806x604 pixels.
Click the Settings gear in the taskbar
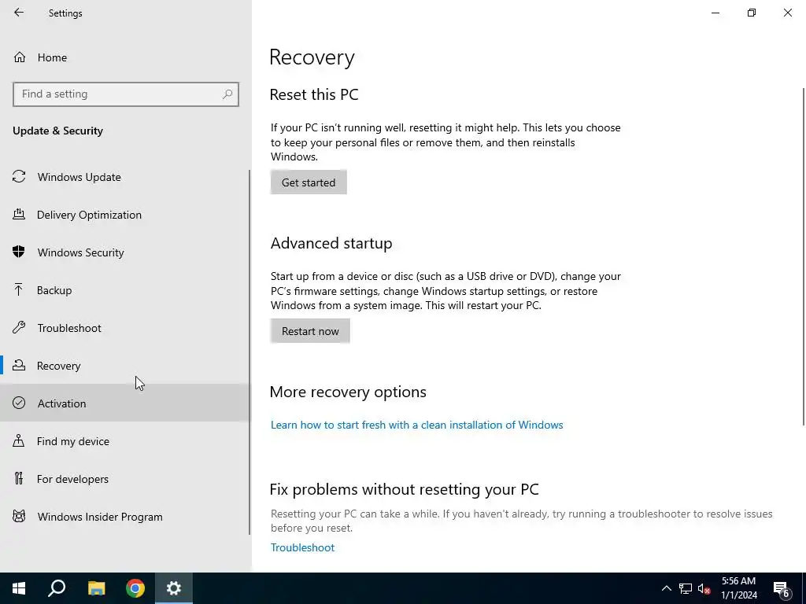coord(174,588)
